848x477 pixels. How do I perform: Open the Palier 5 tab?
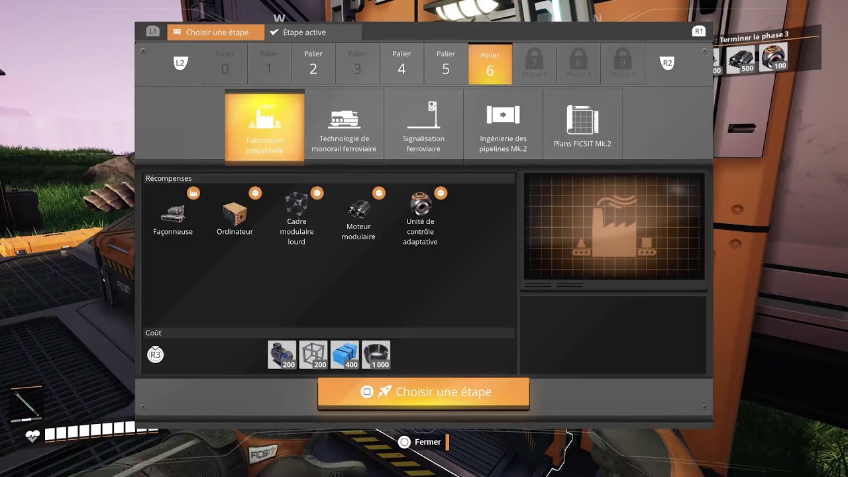[x=446, y=64]
